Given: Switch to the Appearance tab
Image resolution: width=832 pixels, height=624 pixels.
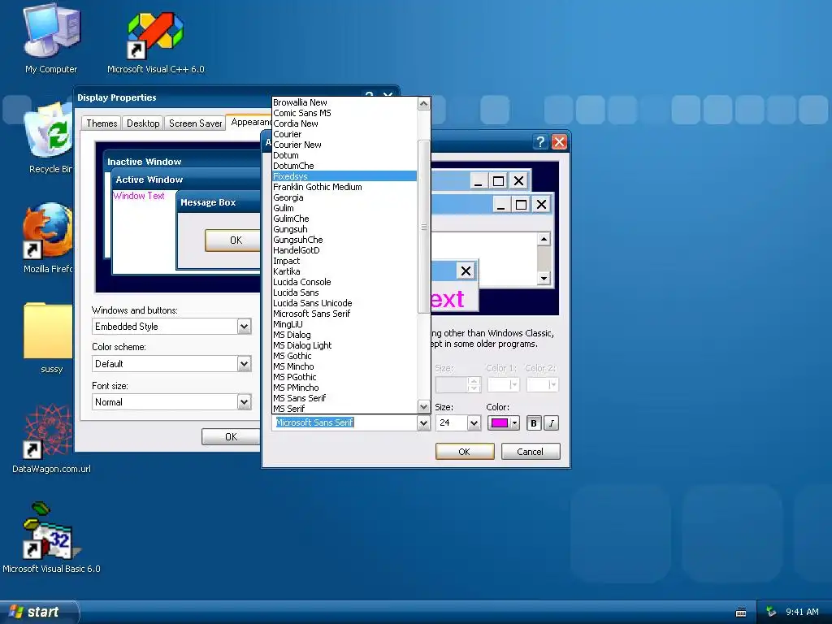Looking at the screenshot, I should [x=249, y=122].
